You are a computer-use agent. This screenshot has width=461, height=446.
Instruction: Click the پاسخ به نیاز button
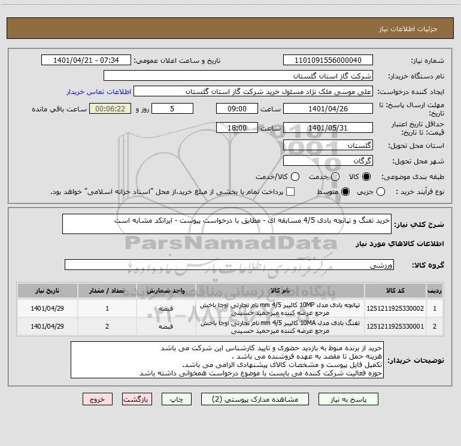pyautogui.click(x=348, y=399)
